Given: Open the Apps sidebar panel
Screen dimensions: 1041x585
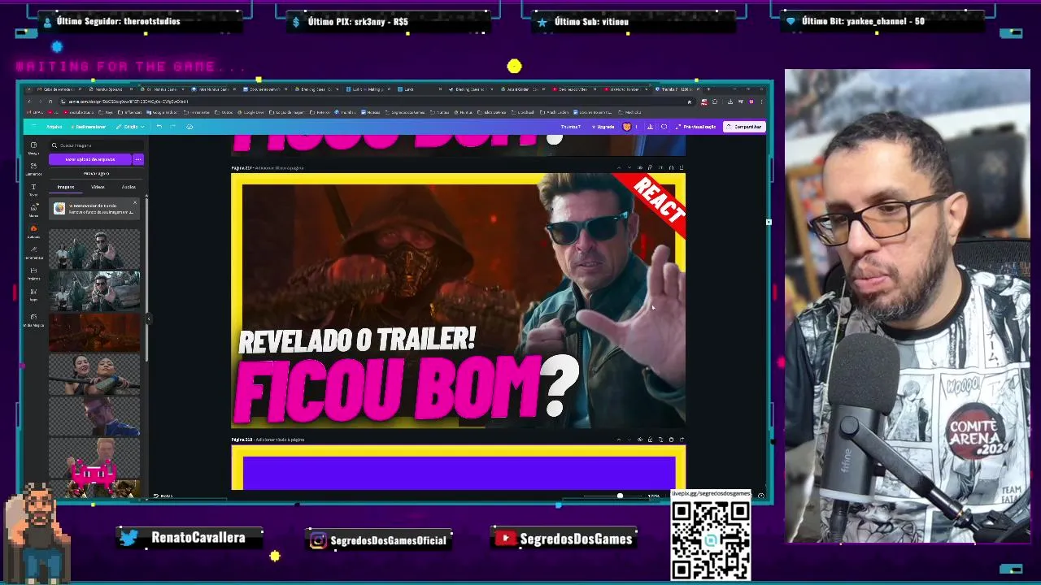Looking at the screenshot, I should click(33, 294).
